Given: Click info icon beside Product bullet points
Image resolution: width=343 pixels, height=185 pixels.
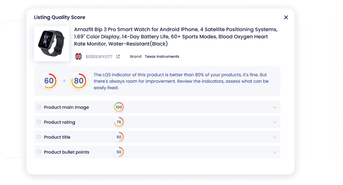Looking at the screenshot, I should coord(39,152).
